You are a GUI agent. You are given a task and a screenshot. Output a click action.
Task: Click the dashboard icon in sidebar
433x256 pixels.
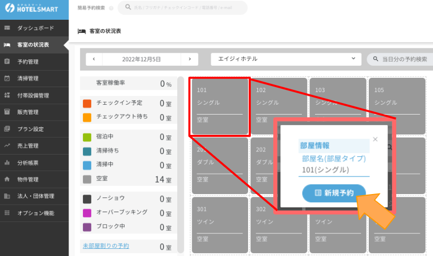click(x=7, y=28)
